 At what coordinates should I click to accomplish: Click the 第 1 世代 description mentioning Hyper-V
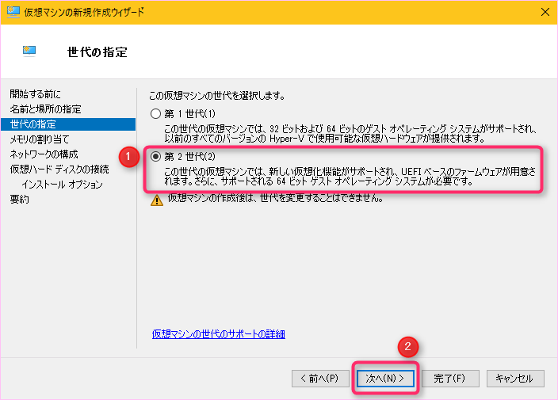click(x=350, y=133)
